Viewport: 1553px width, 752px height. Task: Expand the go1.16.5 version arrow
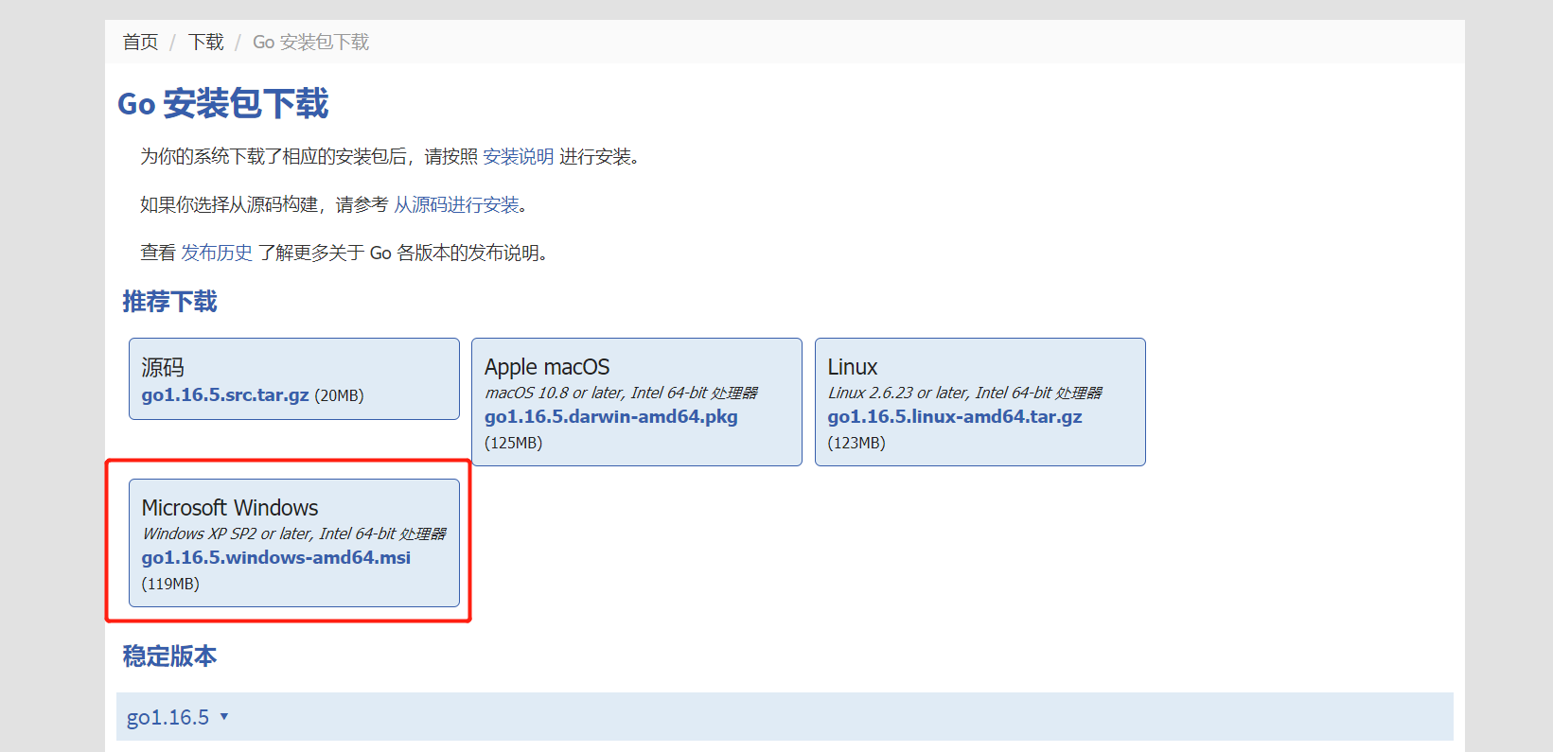click(x=224, y=717)
